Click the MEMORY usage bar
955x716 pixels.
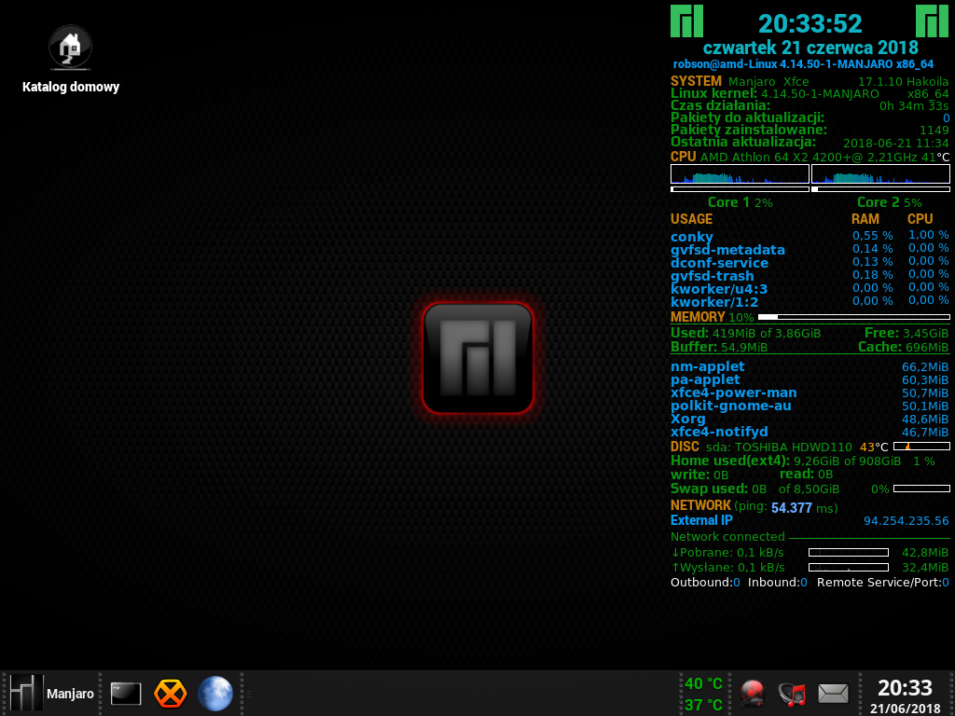[854, 317]
